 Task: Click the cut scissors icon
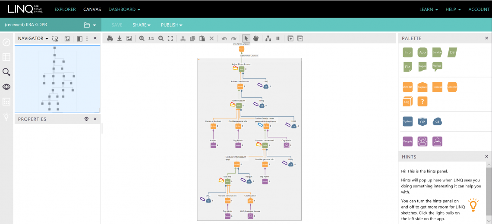[x=183, y=38]
